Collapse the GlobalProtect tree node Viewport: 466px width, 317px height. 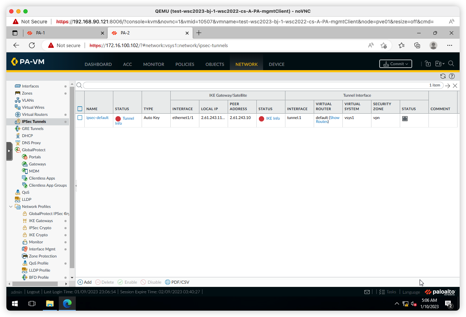11,150
